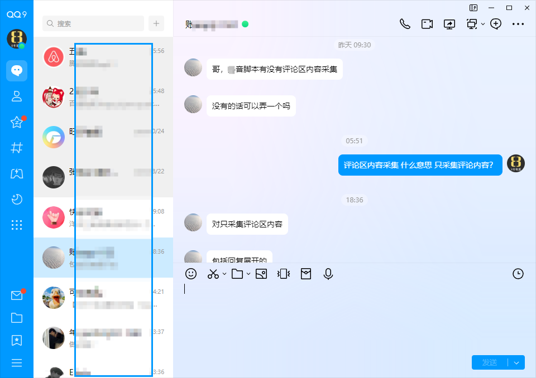This screenshot has height=378, width=536.
Task: Open send button options dropdown
Action: click(x=516, y=362)
